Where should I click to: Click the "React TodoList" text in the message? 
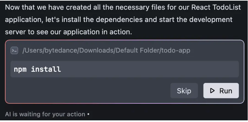point(216,8)
